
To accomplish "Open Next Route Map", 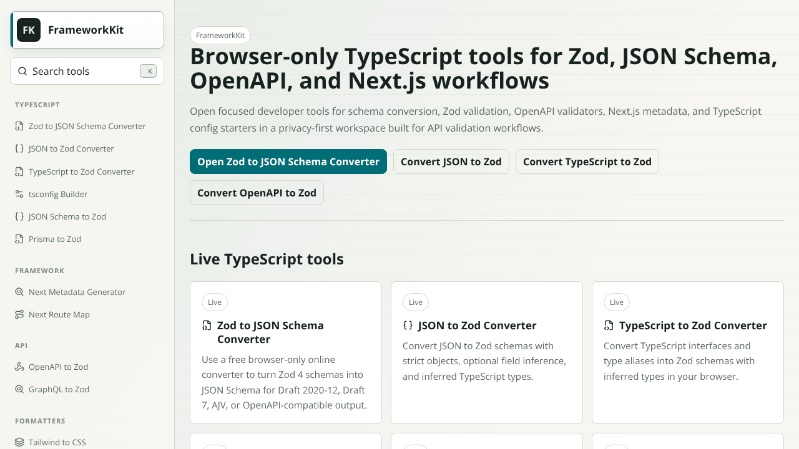I will tap(87, 314).
